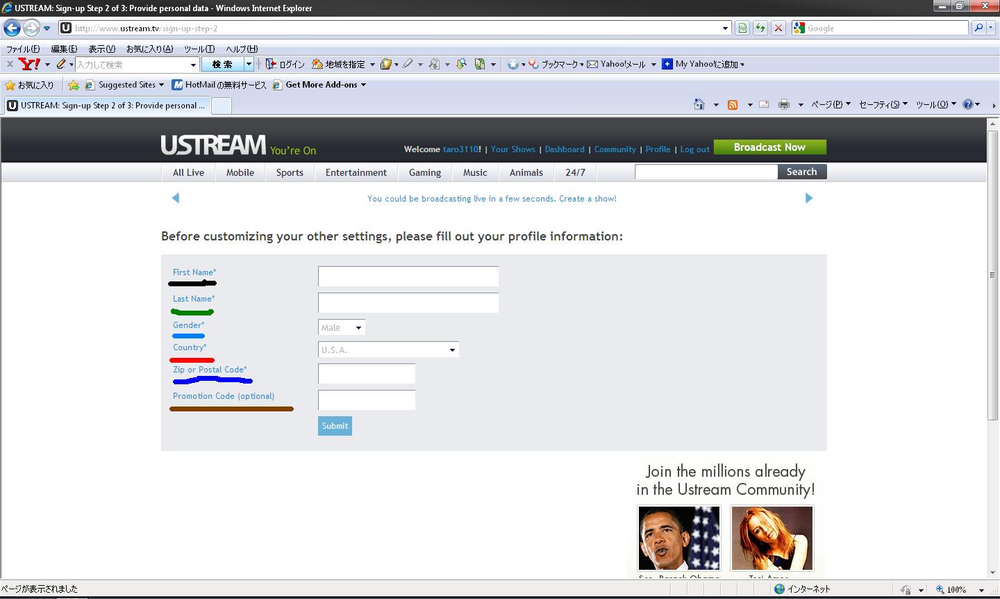This screenshot has height=599, width=1000.
Task: Click the browser Back arrow button
Action: click(x=12, y=28)
